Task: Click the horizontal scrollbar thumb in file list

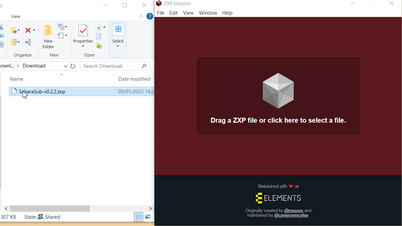Action: [x=50, y=208]
